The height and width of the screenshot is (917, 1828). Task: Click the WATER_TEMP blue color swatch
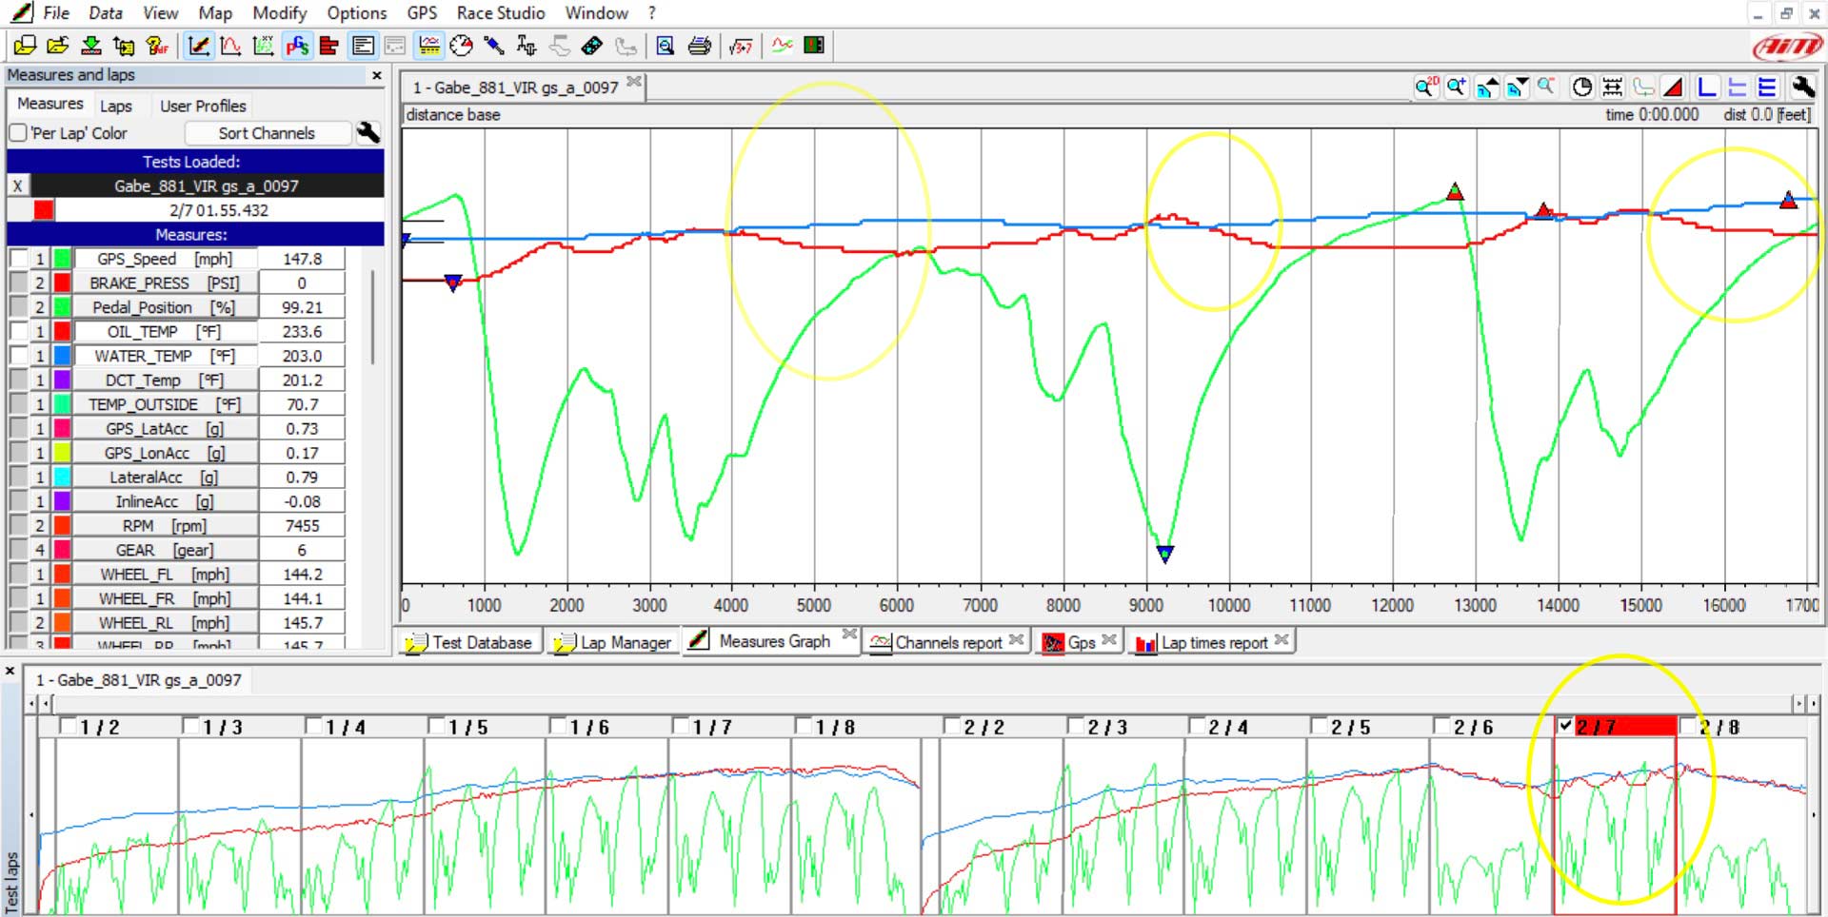pyautogui.click(x=62, y=356)
